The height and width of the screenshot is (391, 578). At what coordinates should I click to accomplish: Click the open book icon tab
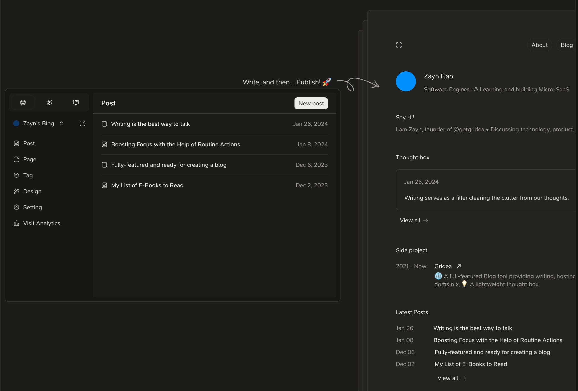(x=76, y=102)
